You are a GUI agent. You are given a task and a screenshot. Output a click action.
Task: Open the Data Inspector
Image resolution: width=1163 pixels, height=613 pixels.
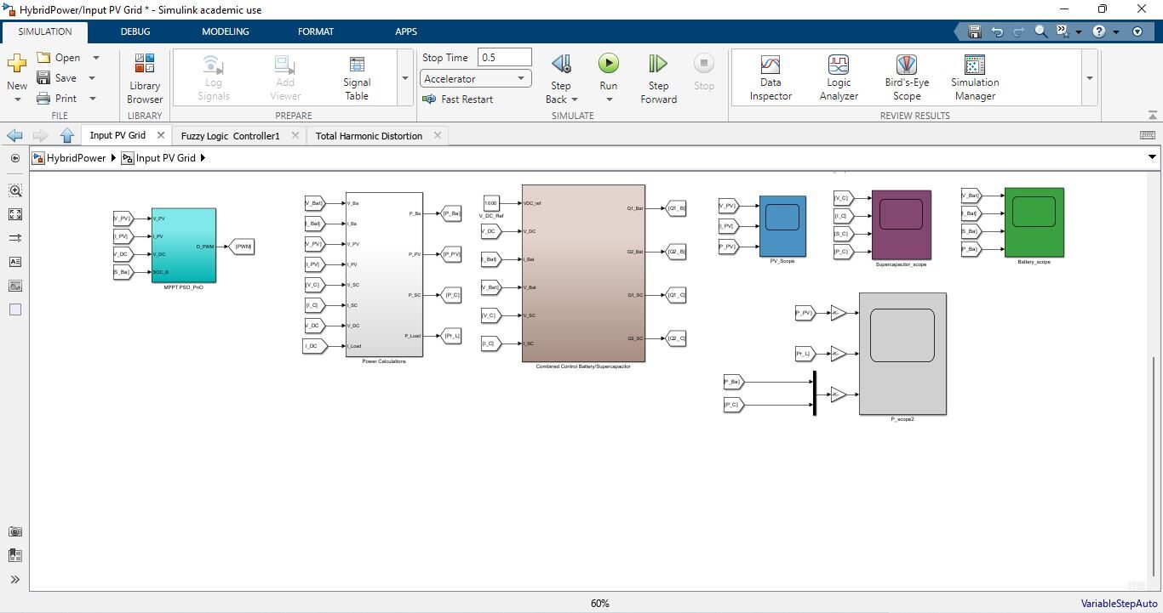[771, 77]
